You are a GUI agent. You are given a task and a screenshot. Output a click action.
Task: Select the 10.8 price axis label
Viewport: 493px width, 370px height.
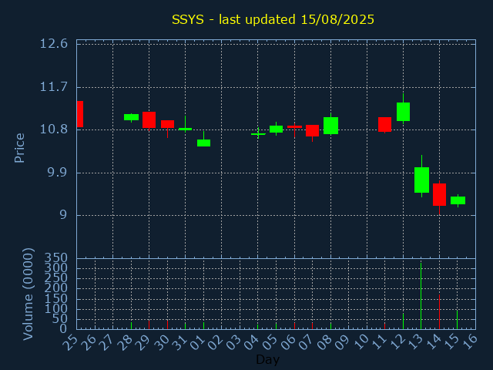[53, 129]
